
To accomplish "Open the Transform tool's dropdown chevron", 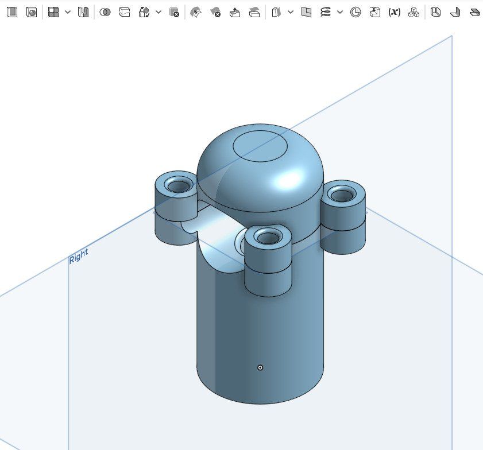I will (157, 11).
